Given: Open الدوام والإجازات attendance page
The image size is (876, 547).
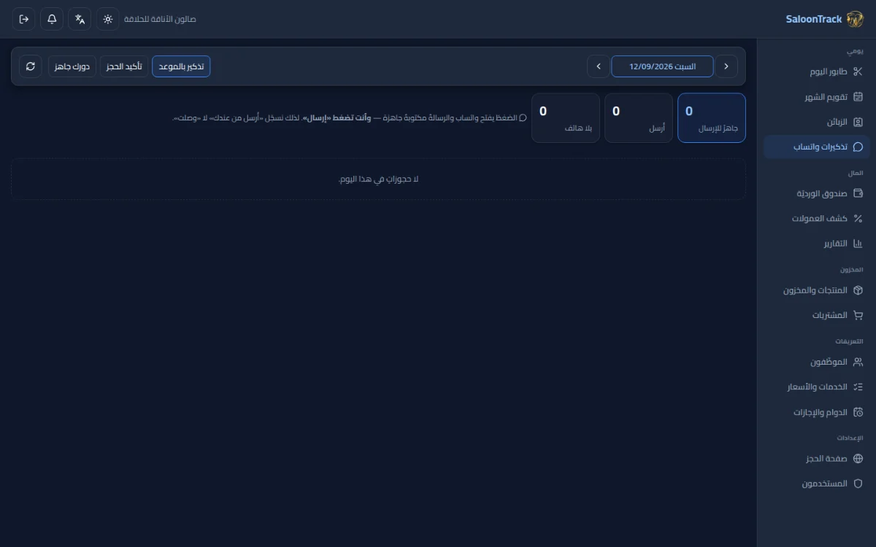Looking at the screenshot, I should [x=817, y=412].
